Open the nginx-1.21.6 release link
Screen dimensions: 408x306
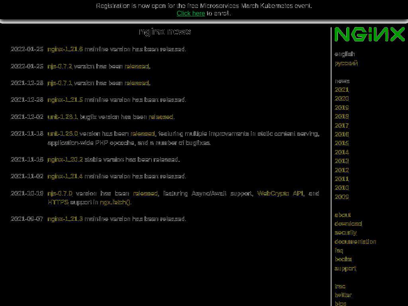tap(65, 49)
